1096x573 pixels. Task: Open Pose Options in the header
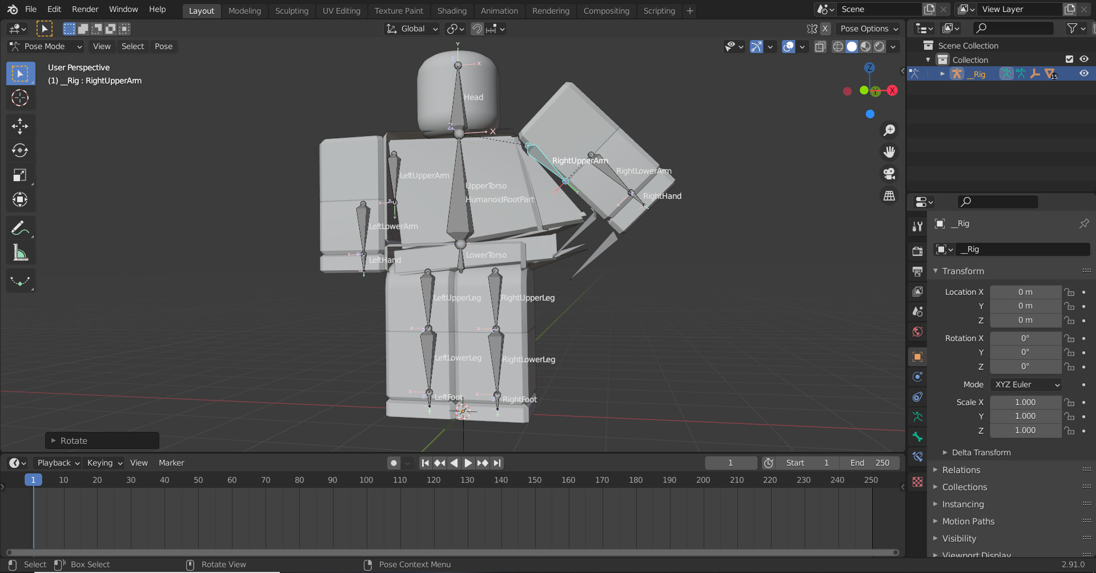(868, 29)
